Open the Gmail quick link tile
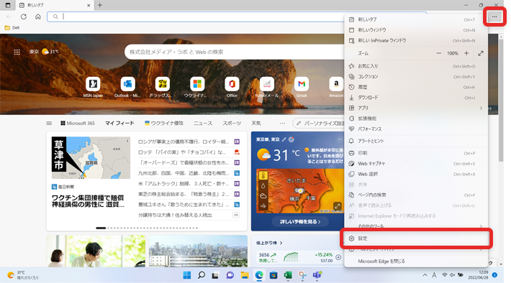Image resolution: width=511 pixels, height=283 pixels. point(302,87)
